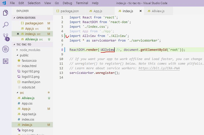204x135 pixels.
Task: Open the Search view in activity bar
Action: pyautogui.click(x=5, y=24)
